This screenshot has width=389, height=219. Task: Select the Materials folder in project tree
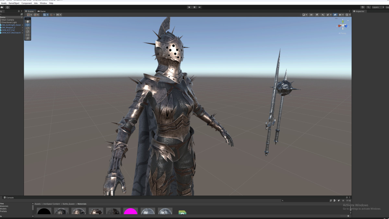(x=4, y=206)
